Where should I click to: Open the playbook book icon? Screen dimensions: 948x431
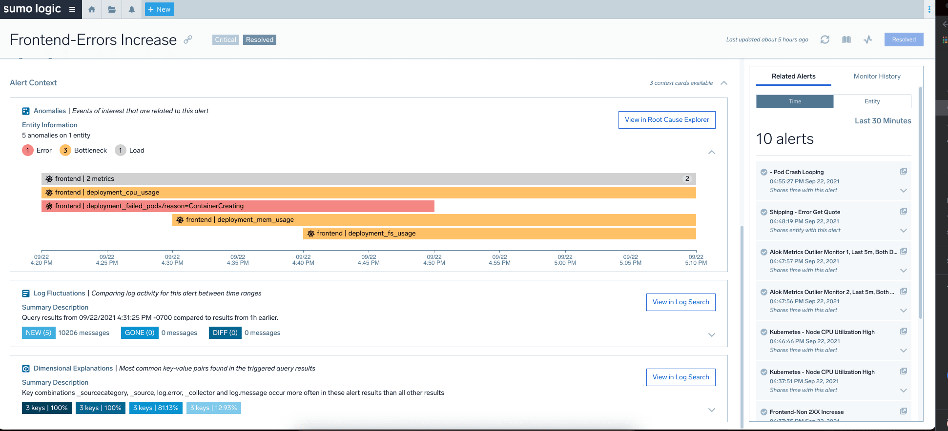point(846,39)
